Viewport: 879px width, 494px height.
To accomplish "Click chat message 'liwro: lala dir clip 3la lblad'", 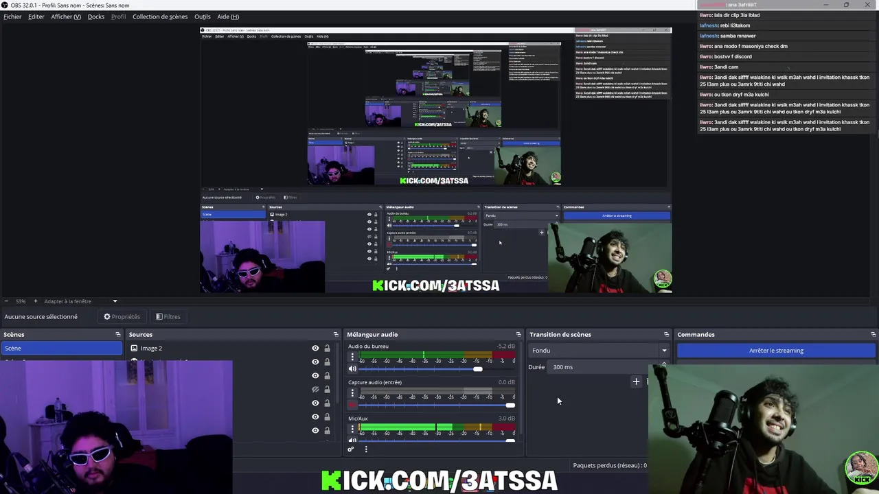I will click(x=729, y=15).
